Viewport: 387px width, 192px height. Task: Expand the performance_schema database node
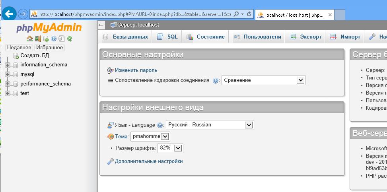tap(8, 84)
